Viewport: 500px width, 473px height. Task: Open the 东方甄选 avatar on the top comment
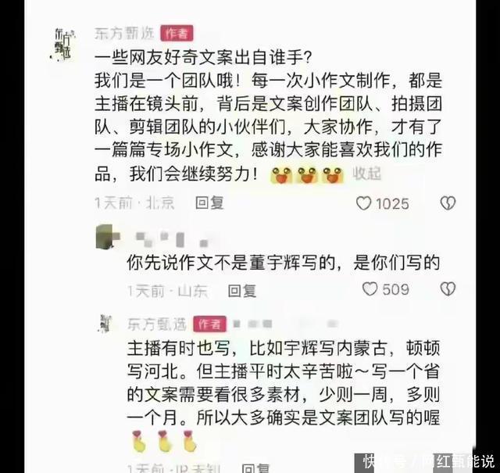coord(63,45)
